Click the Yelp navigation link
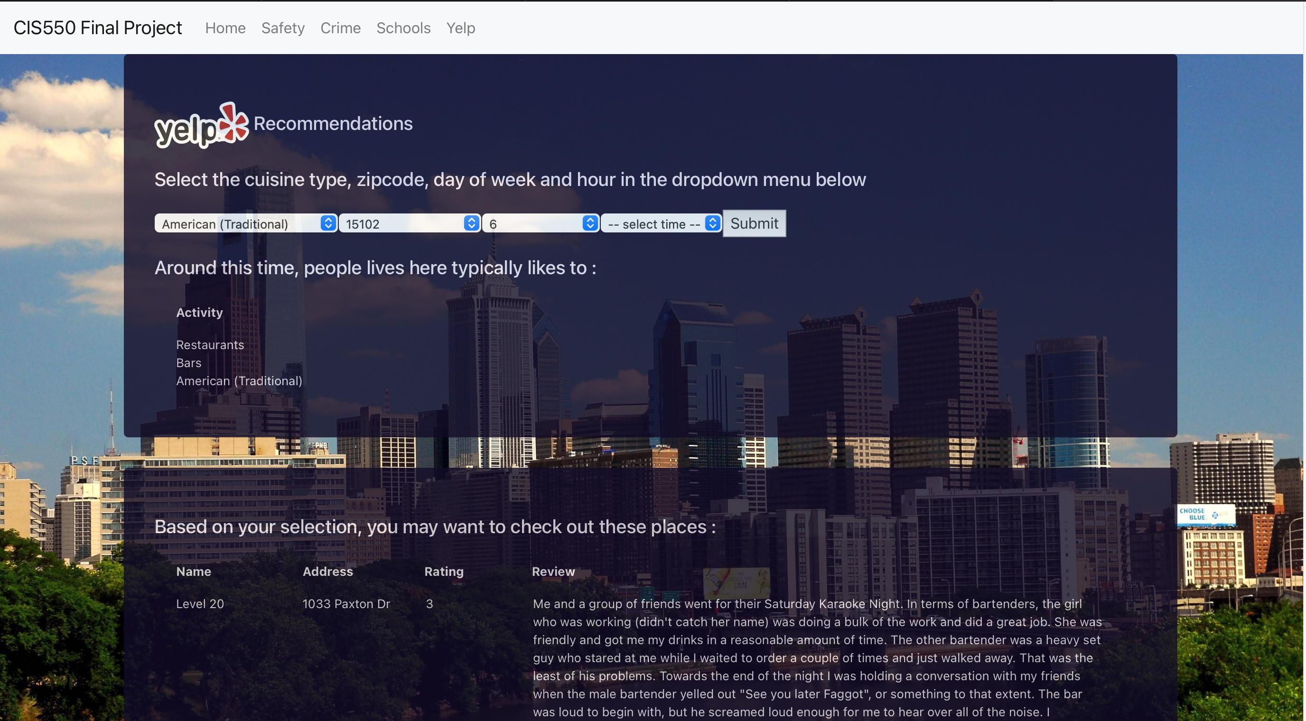The height and width of the screenshot is (721, 1306). pos(460,28)
